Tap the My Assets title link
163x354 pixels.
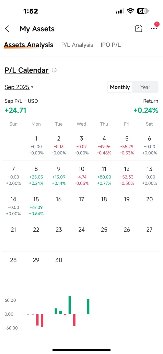click(37, 29)
